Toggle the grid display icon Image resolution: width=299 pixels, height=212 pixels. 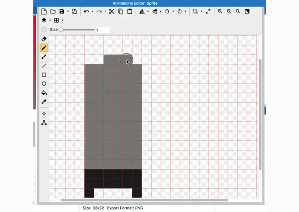pos(56,20)
